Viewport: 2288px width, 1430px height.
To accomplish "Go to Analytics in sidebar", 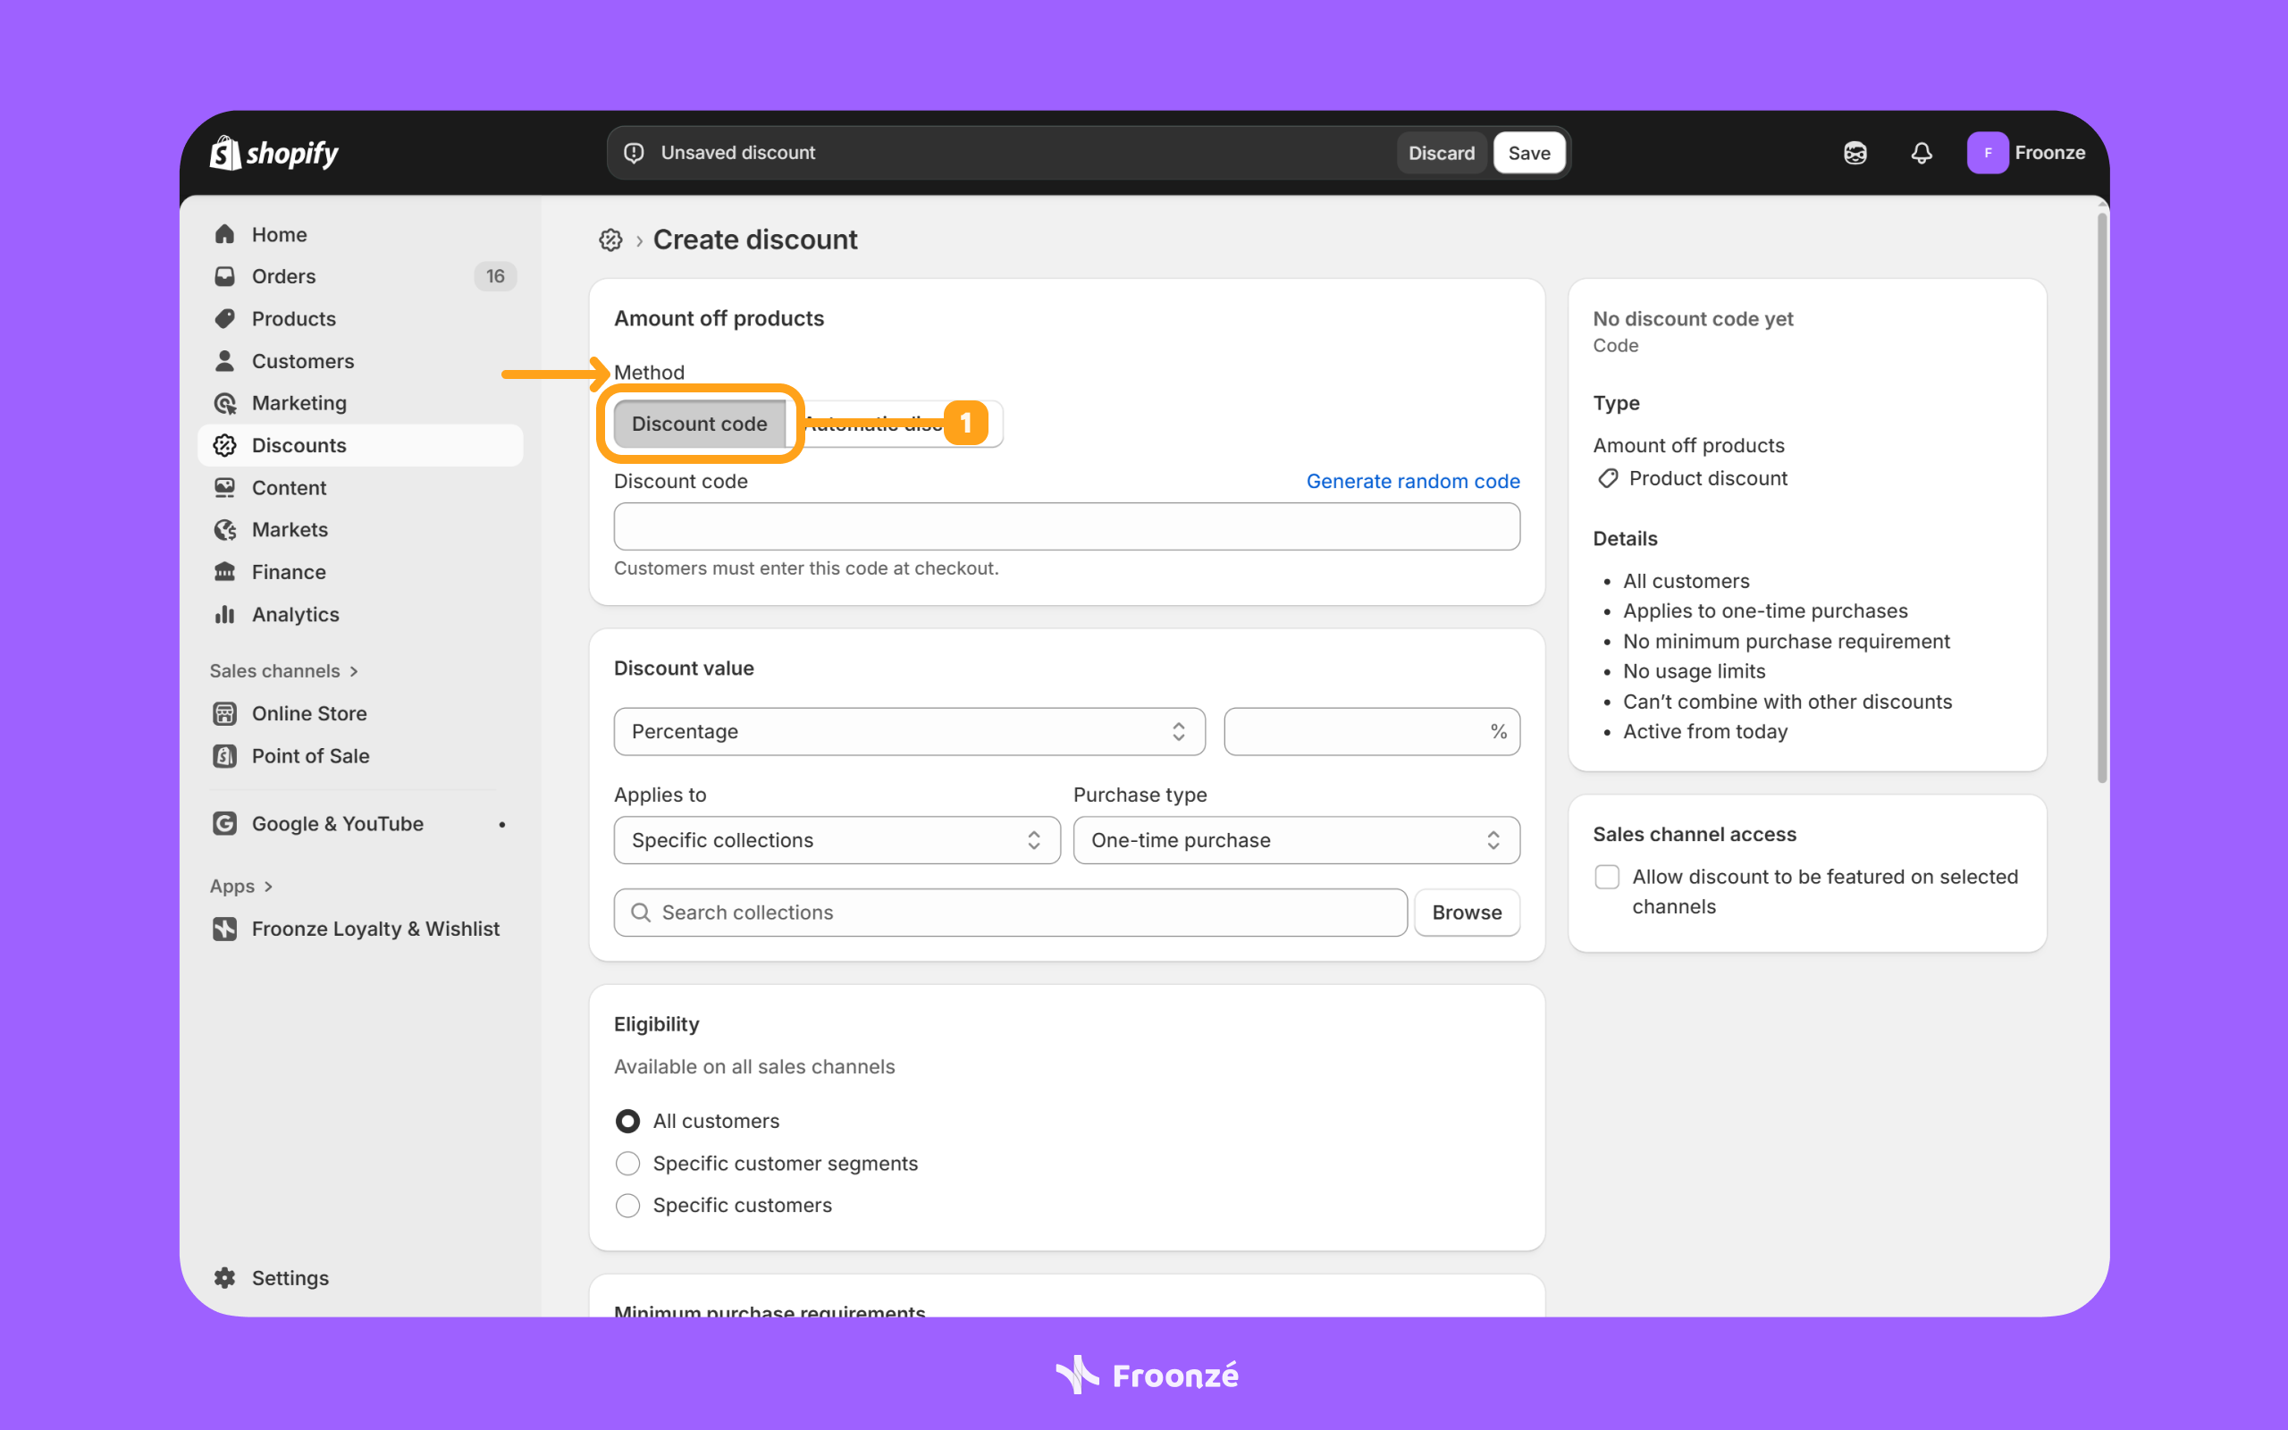I will [295, 615].
